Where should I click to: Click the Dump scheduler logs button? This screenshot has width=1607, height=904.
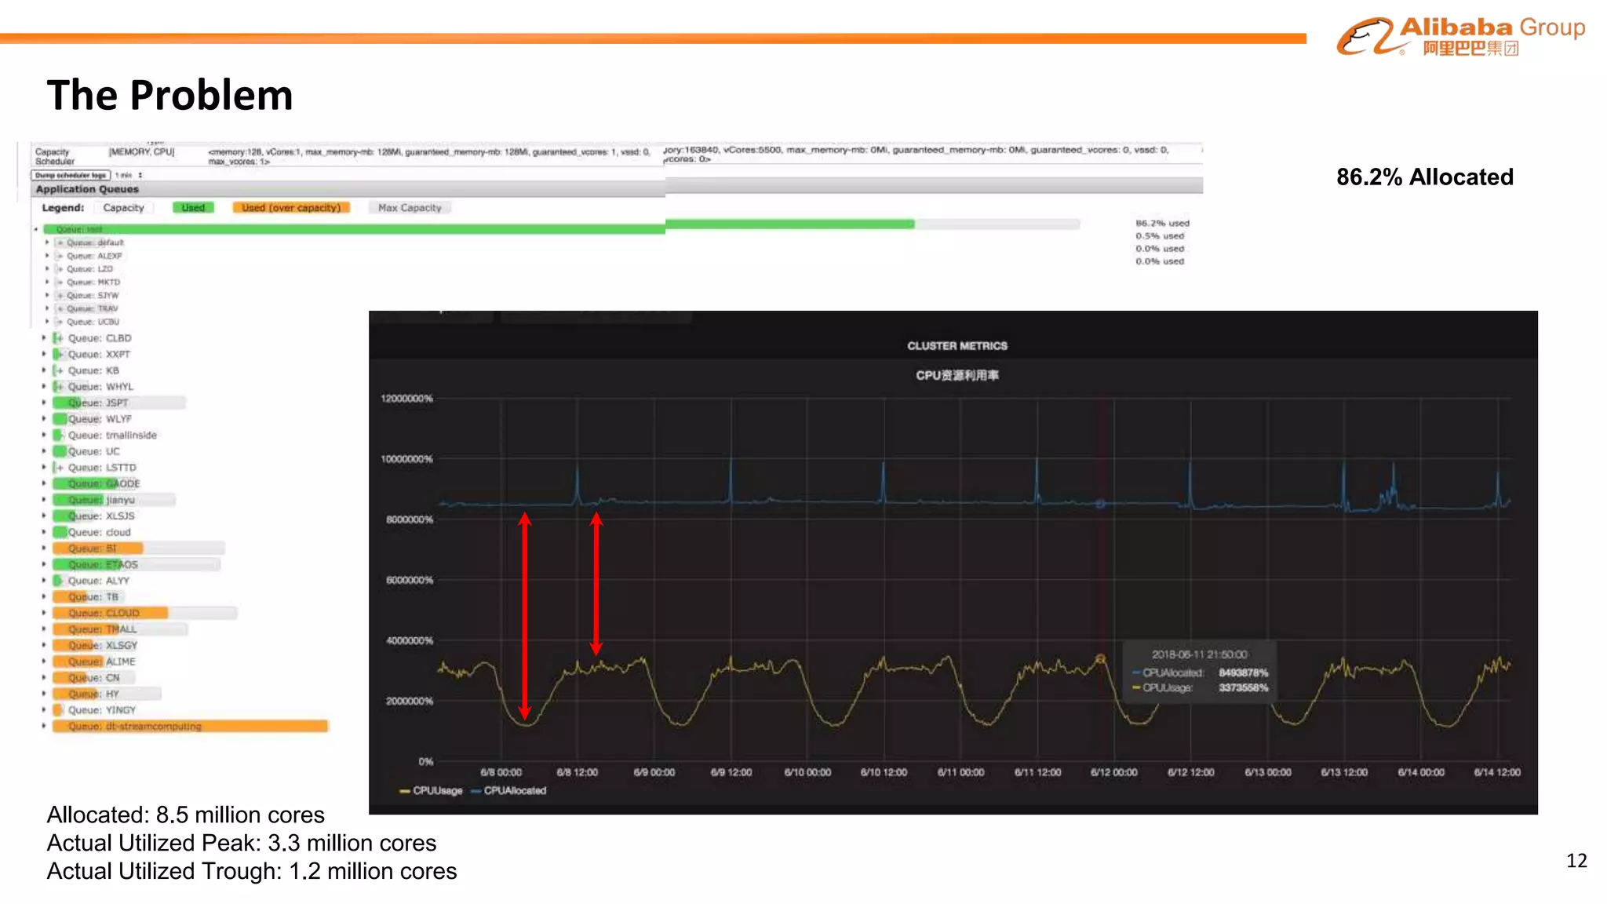[x=70, y=175]
